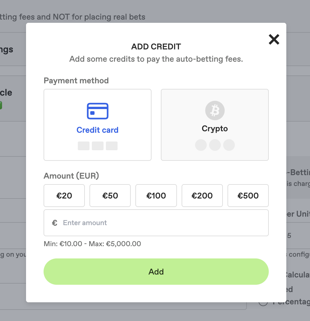The width and height of the screenshot is (310, 321).
Task: Close the Add Credit dialog
Action: tap(274, 39)
